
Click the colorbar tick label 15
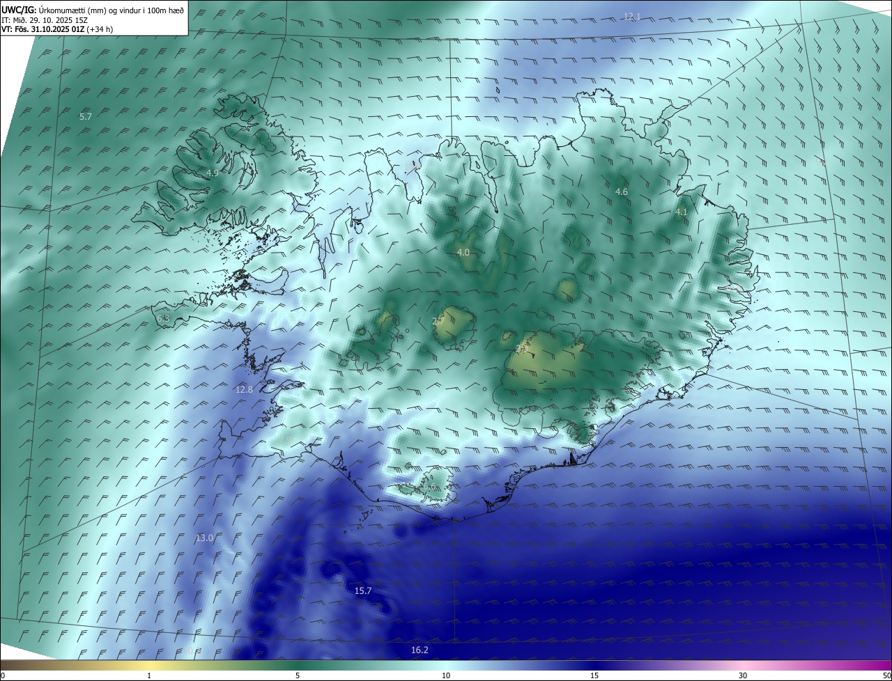tap(594, 675)
